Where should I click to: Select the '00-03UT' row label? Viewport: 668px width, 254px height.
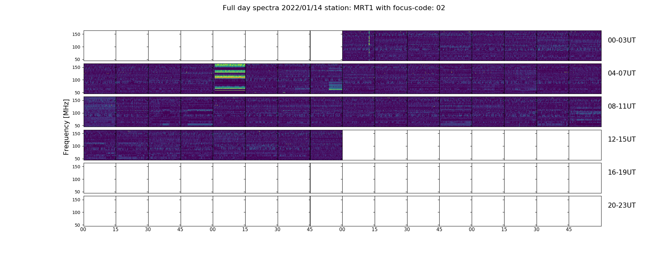[622, 40]
